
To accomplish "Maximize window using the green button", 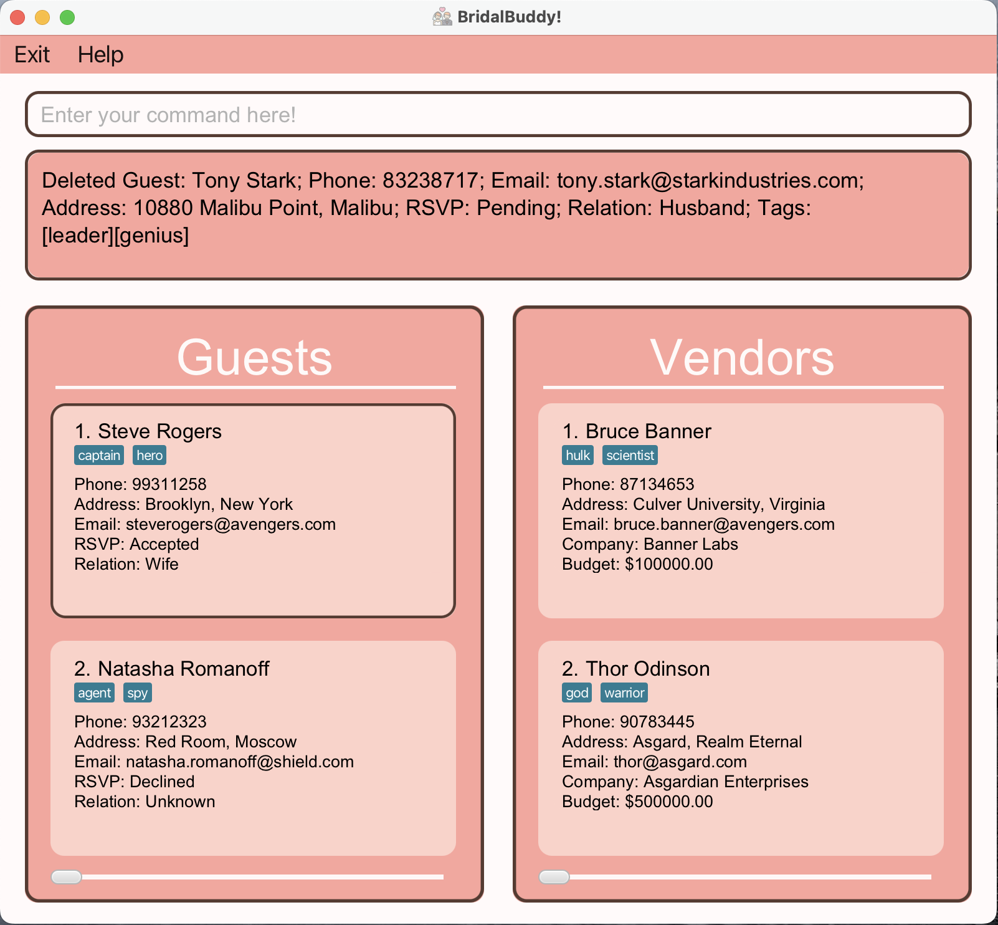I will pos(67,17).
